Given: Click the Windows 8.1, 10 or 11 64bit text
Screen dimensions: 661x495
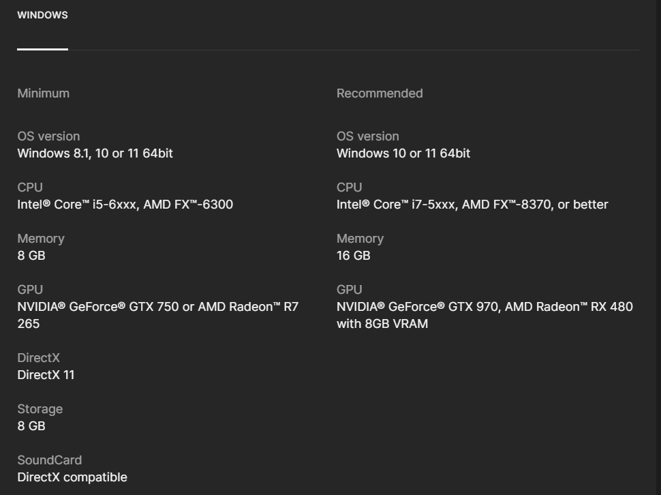Looking at the screenshot, I should (x=95, y=153).
